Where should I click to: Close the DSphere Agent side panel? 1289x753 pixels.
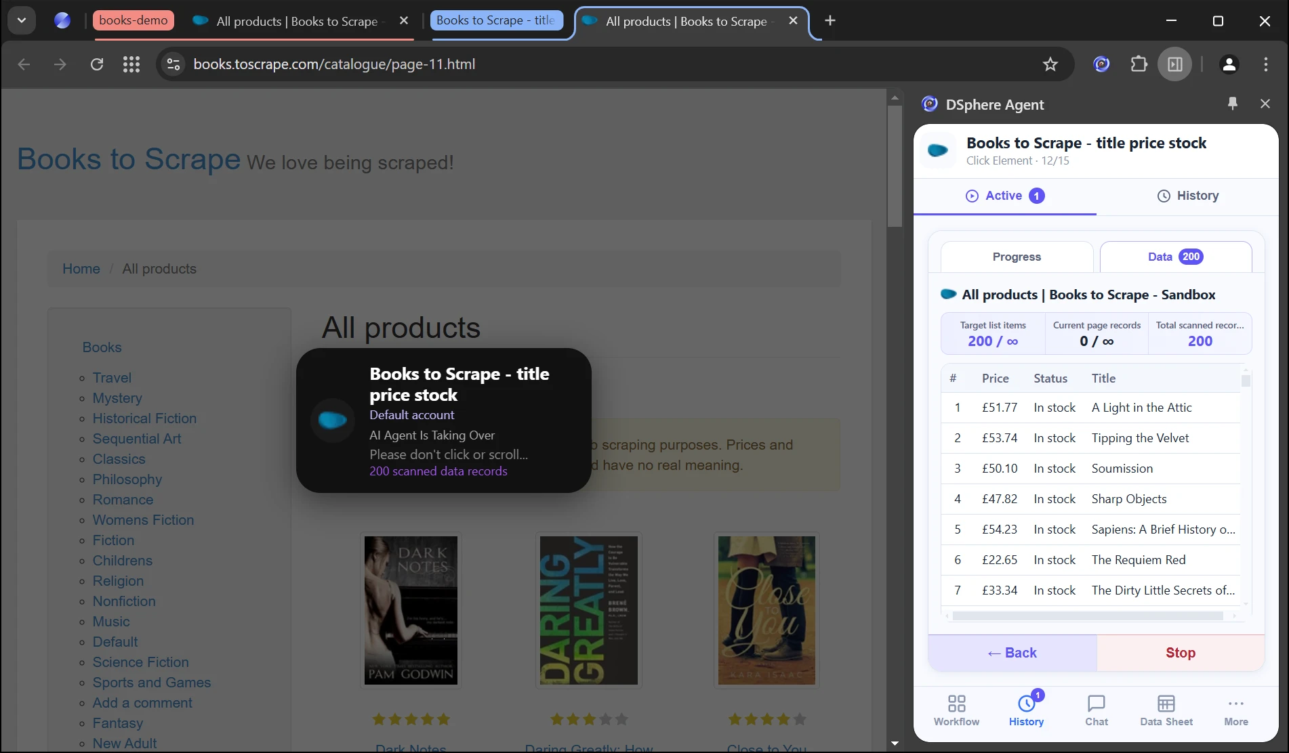coord(1265,104)
